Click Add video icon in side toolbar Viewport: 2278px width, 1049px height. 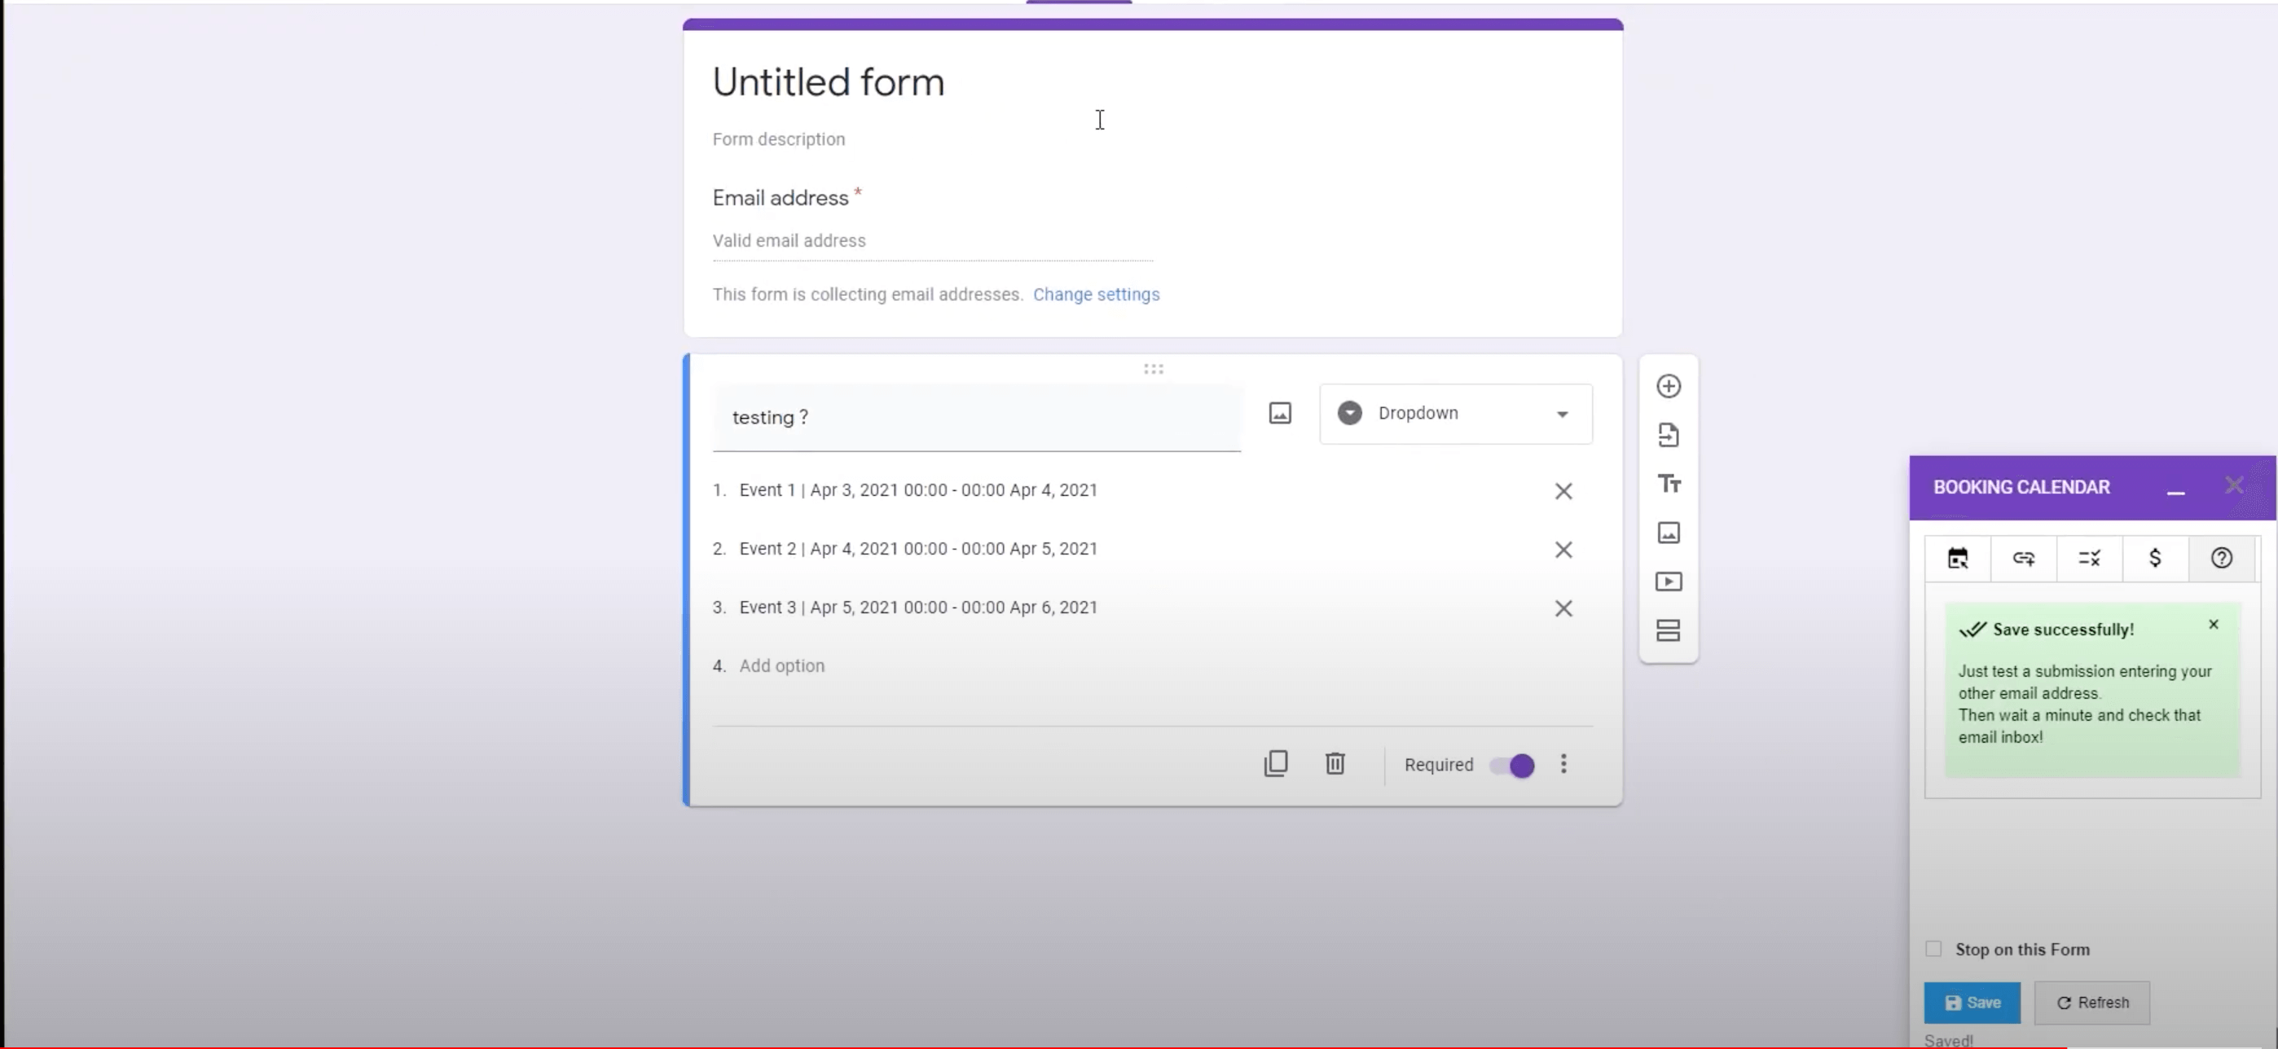point(1668,582)
